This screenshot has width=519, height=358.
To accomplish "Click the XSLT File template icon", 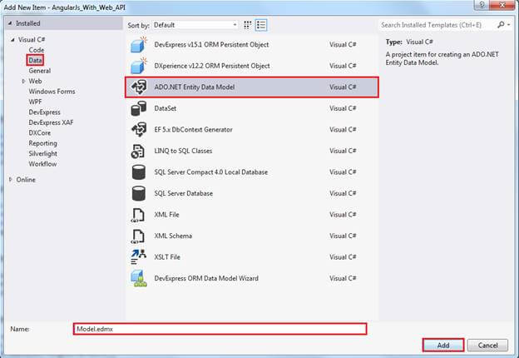I will [138, 257].
